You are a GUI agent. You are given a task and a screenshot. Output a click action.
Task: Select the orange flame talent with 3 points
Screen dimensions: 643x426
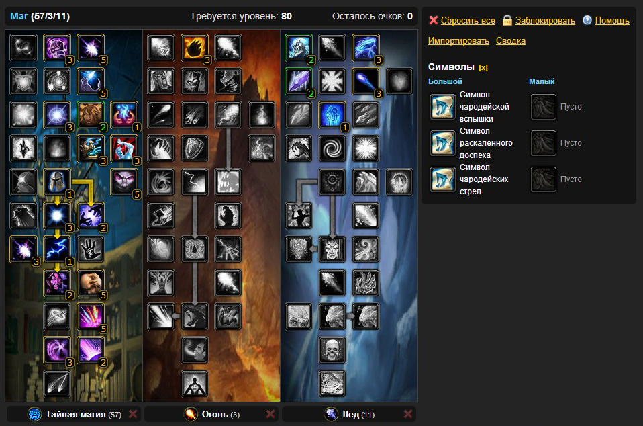(195, 48)
